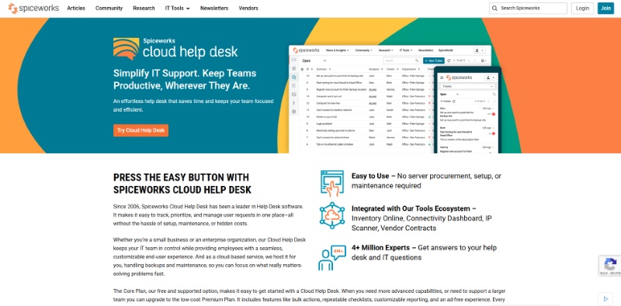
Task: Click the 4M+ Experts person icon
Action: click(x=332, y=257)
